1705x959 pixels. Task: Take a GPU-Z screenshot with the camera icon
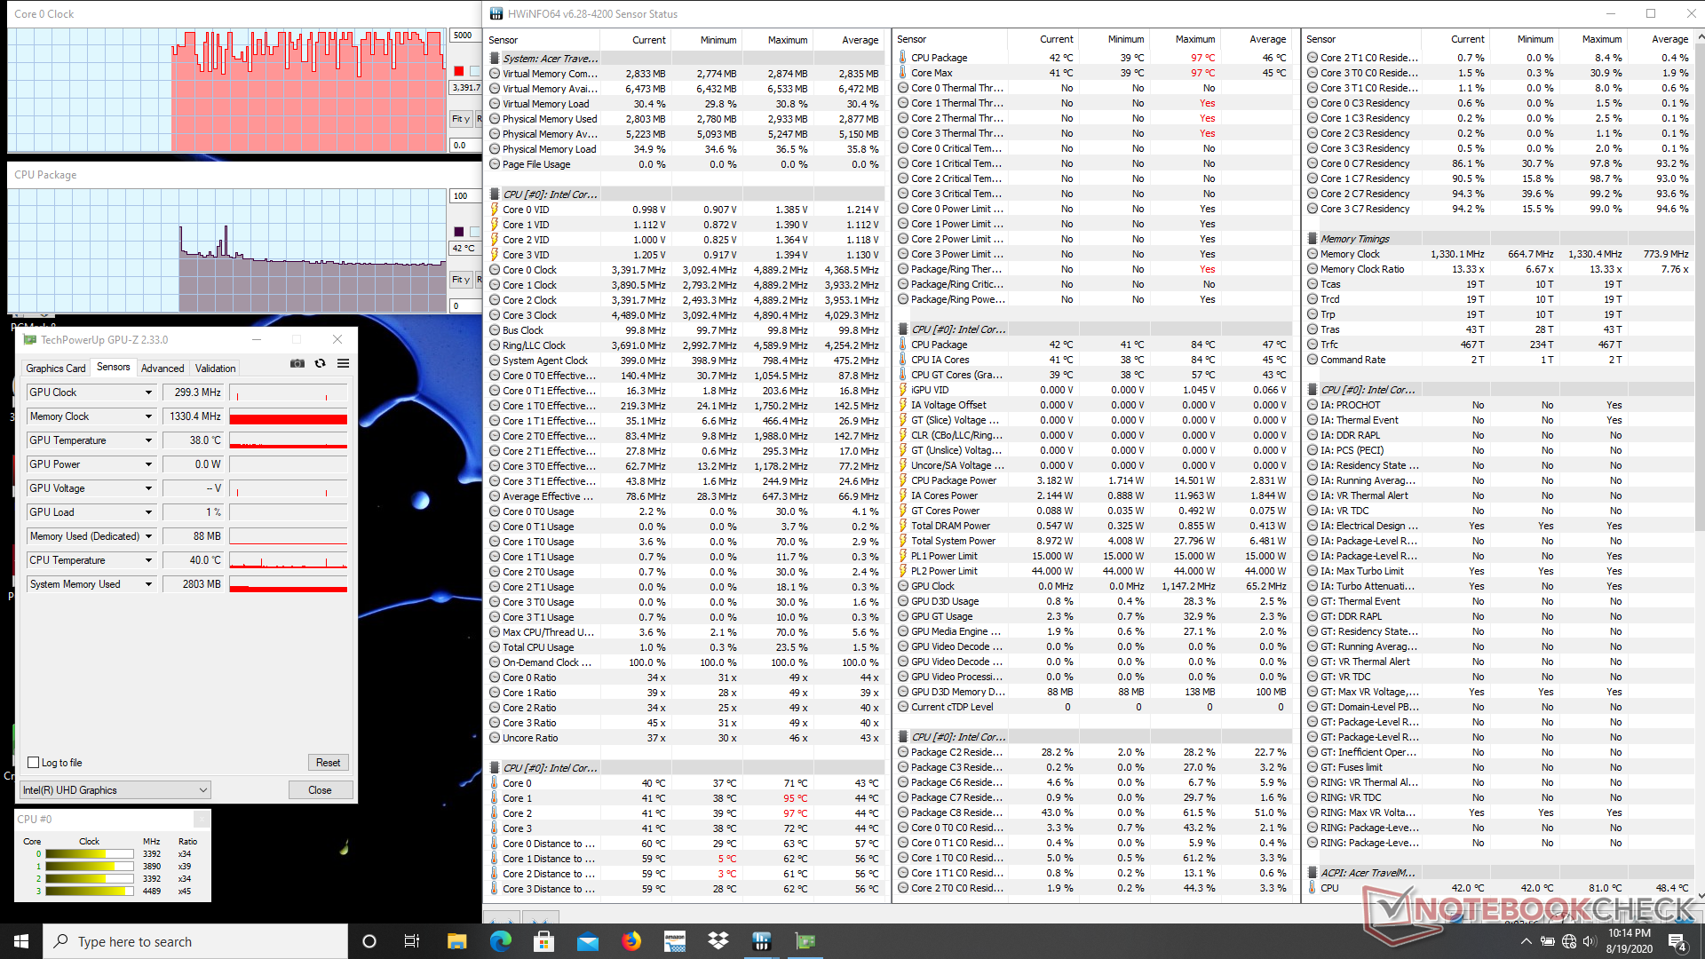pos(297,363)
